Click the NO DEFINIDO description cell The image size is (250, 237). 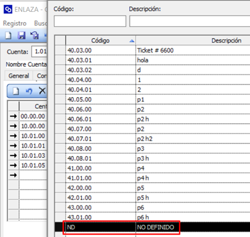[193, 227]
